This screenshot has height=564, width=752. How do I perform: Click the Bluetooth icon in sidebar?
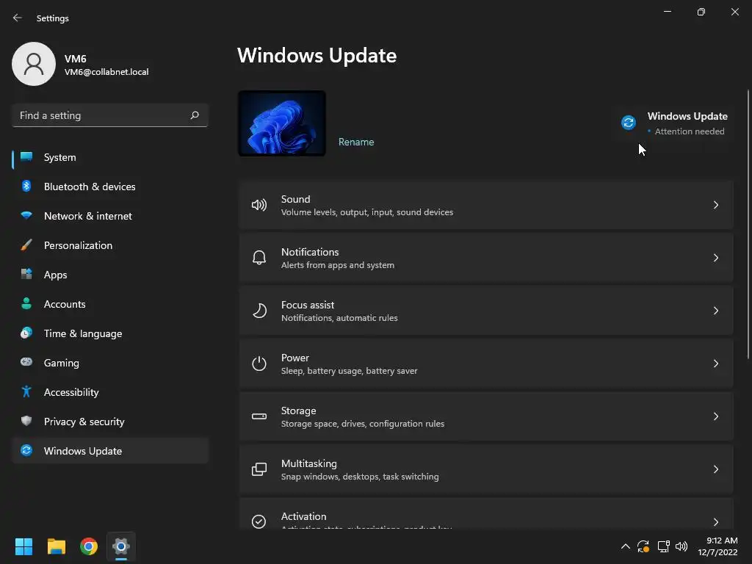[26, 186]
